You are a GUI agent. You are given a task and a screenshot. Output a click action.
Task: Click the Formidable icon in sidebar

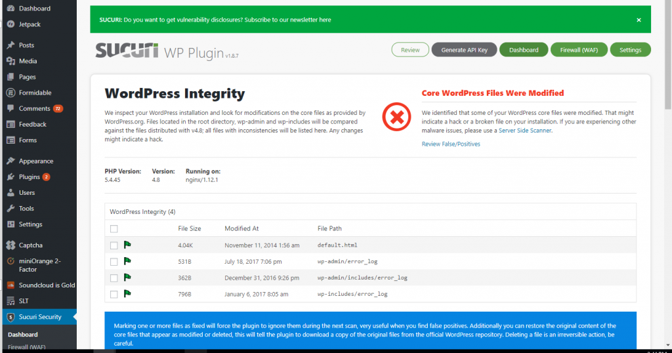[x=10, y=93]
